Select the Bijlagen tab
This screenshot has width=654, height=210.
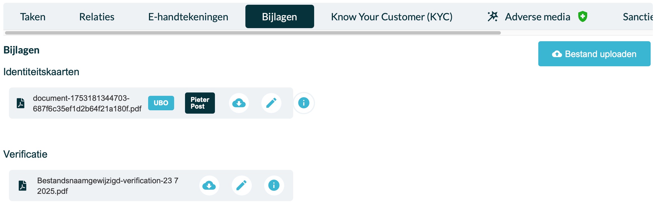click(x=279, y=17)
